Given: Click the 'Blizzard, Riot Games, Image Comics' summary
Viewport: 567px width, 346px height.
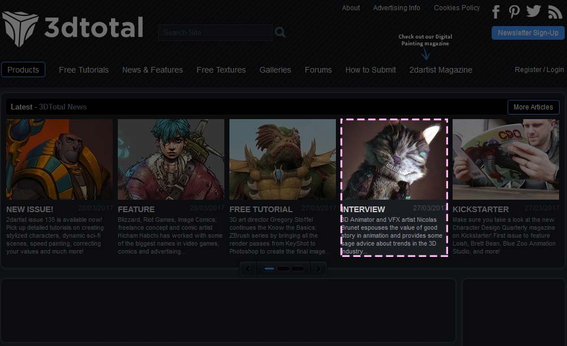Looking at the screenshot, I should tap(170, 235).
